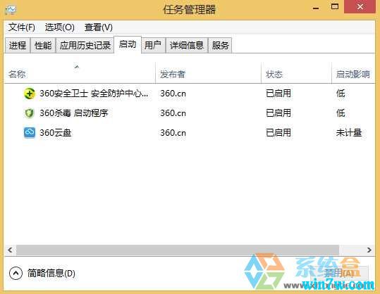Screen dimensions: 380x294
Task: Open the 查看(V) menu
Action: click(x=99, y=27)
